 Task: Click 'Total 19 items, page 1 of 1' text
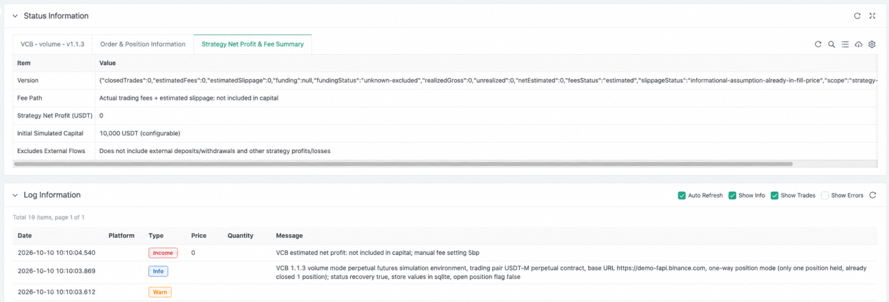pos(49,217)
